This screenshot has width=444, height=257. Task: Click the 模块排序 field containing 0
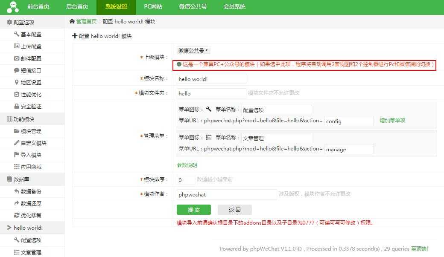[x=186, y=180]
